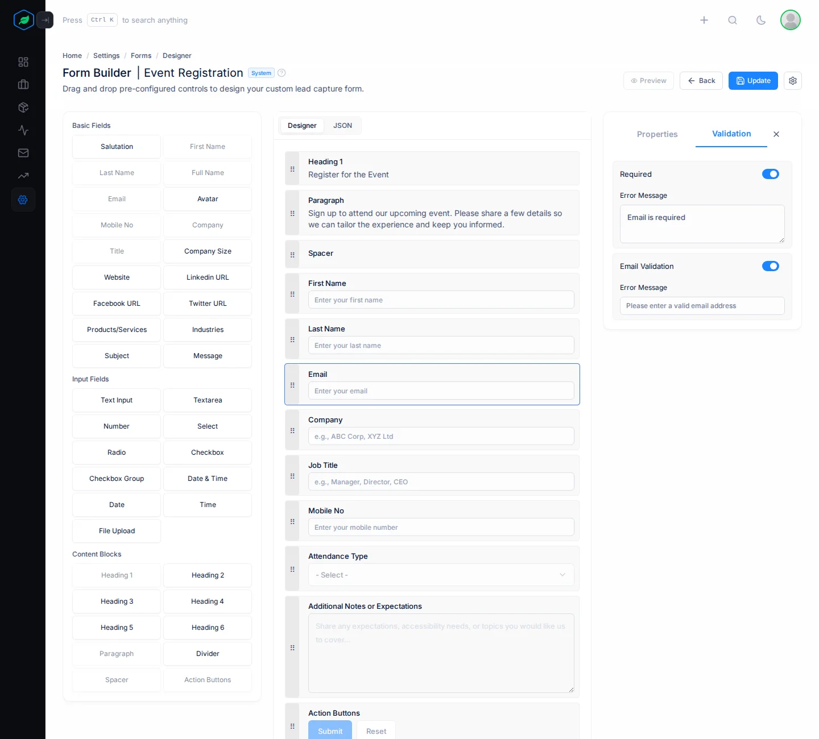Image resolution: width=819 pixels, height=739 pixels.
Task: Click the Submit button in the form
Action: click(330, 730)
